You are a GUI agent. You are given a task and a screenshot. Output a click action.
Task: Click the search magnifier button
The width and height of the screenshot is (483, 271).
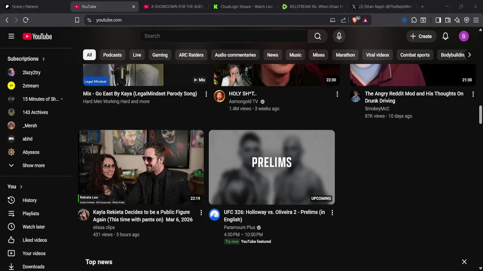tap(318, 36)
